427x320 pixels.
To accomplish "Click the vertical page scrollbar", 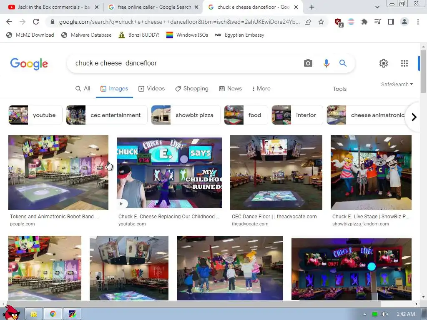I will (x=423, y=72).
